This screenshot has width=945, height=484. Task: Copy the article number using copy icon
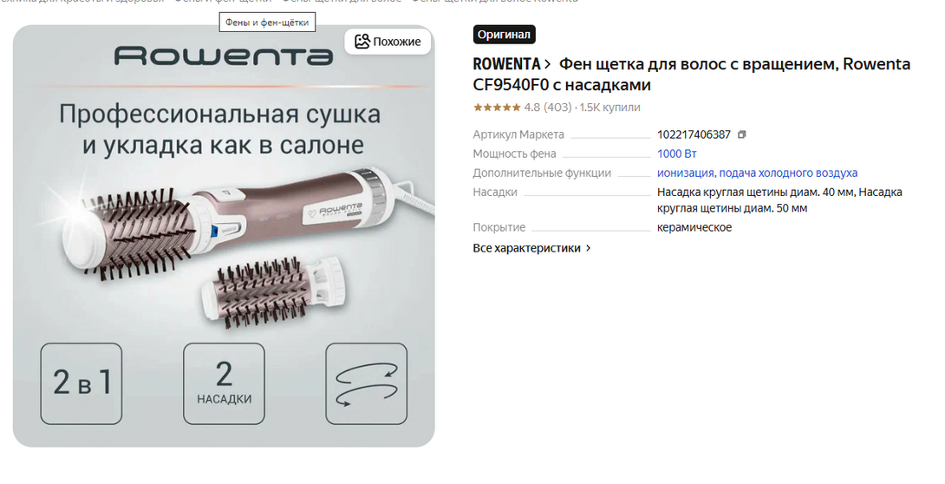(x=742, y=134)
